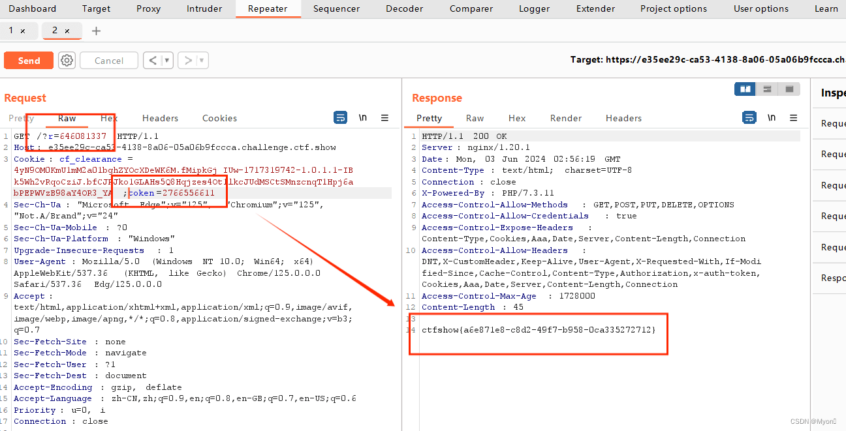Switch to the Proxy tab
846x431 pixels.
(148, 8)
